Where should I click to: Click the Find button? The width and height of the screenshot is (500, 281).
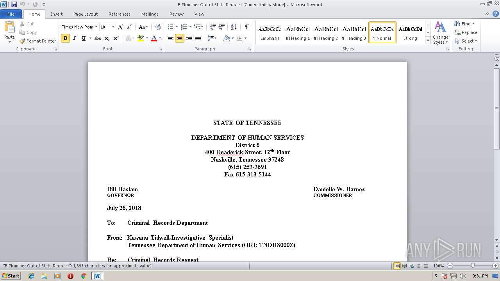[x=465, y=24]
